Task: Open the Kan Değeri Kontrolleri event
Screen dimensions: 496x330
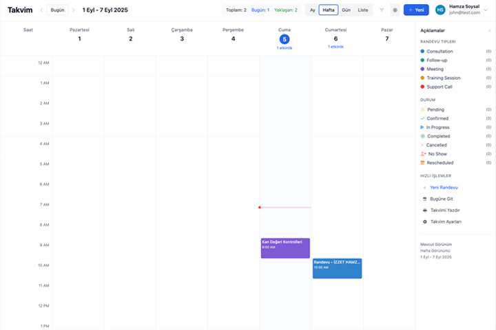Action: click(285, 247)
